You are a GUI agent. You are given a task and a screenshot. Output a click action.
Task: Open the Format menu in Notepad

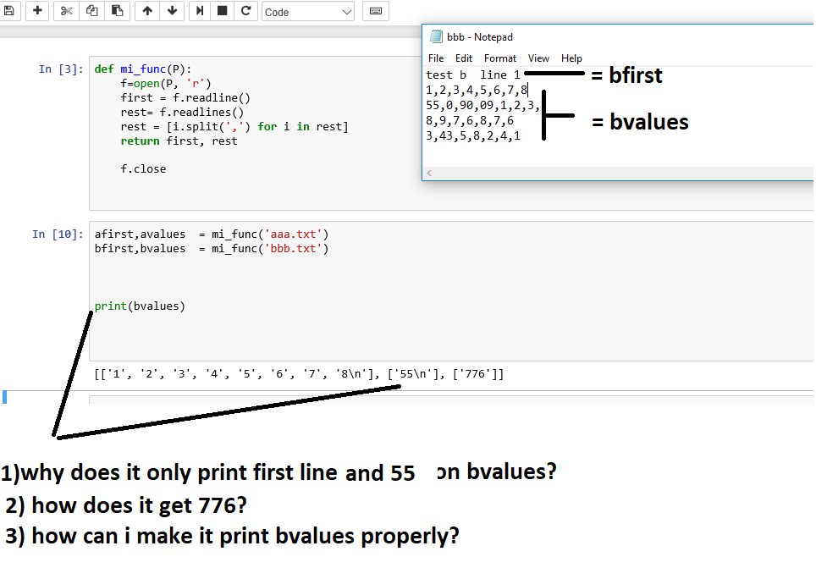pyautogui.click(x=499, y=58)
